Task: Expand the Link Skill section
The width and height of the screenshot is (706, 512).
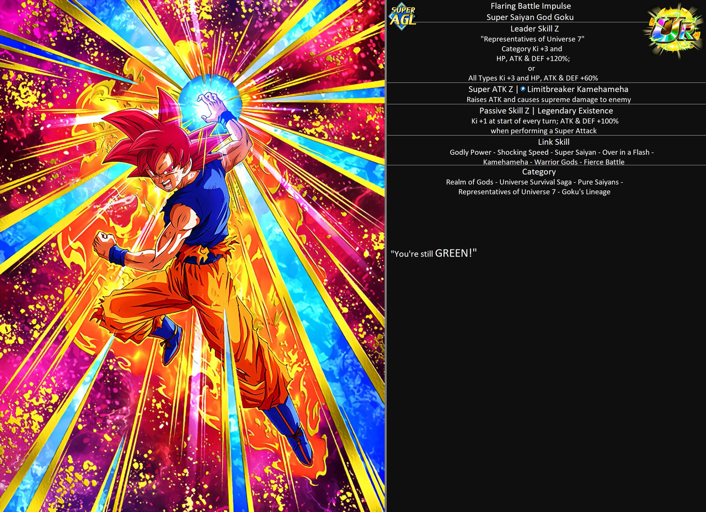Action: pos(553,141)
